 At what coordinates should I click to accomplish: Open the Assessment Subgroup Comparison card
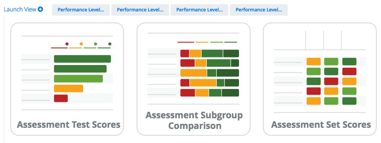click(194, 79)
